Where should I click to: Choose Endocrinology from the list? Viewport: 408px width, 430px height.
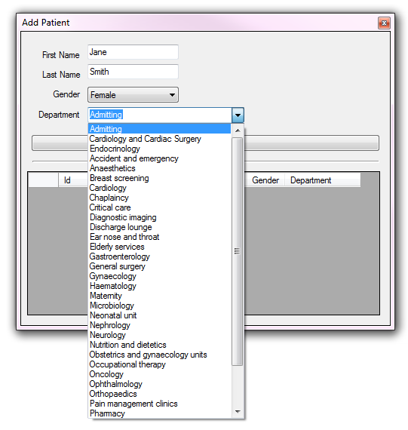159,149
